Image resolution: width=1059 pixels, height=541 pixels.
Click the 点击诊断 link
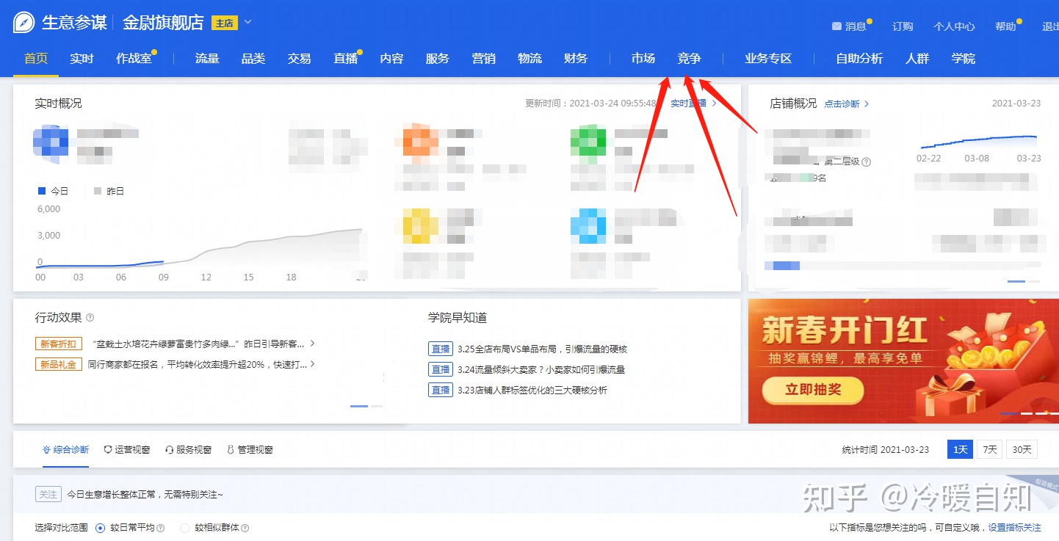pyautogui.click(x=842, y=104)
